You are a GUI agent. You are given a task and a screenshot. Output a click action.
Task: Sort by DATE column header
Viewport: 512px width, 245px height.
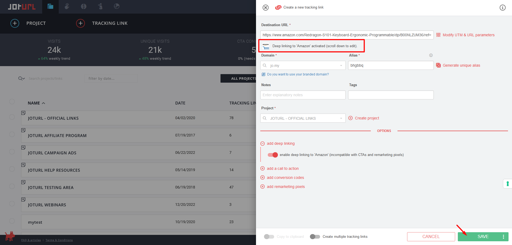180,103
